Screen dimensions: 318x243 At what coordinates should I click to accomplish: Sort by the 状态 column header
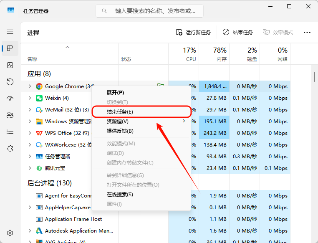click(144, 54)
